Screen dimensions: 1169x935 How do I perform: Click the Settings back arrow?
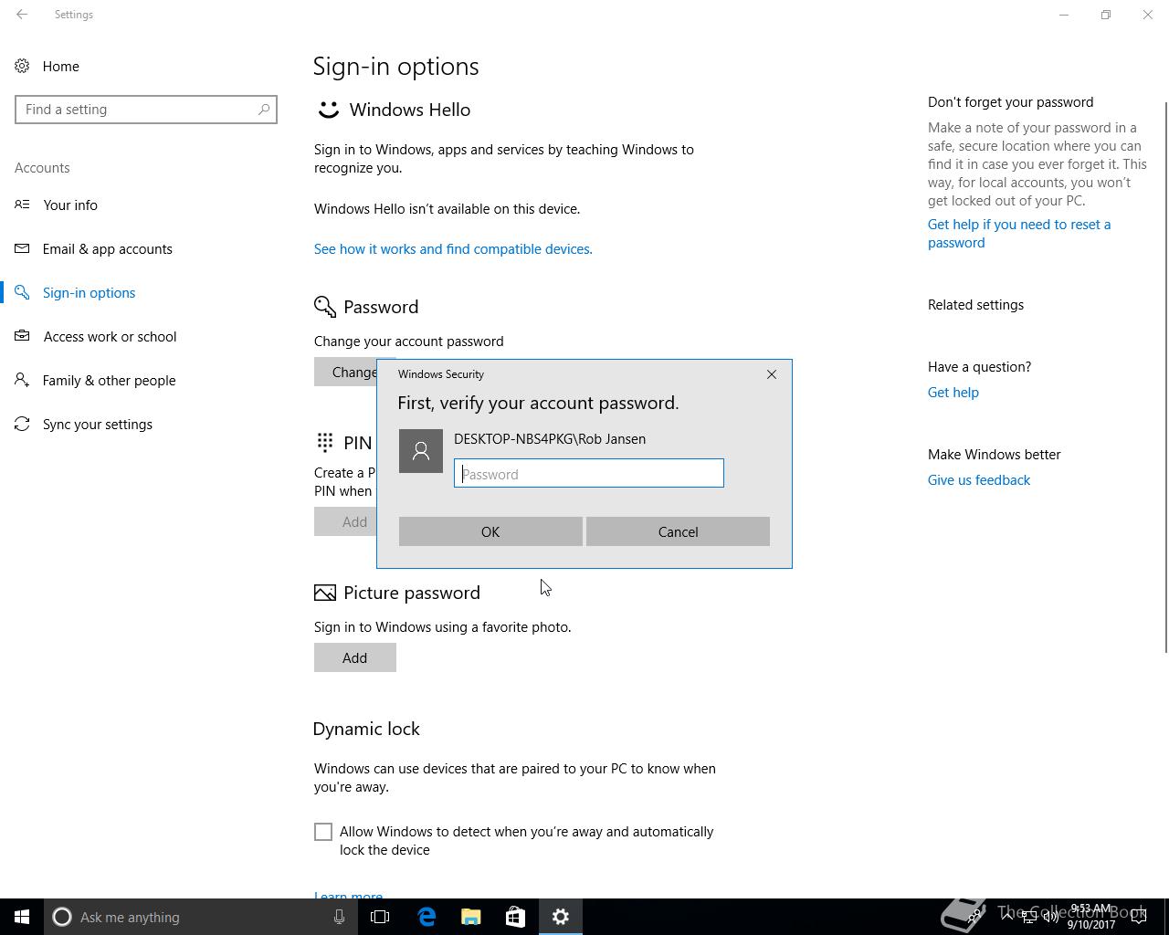point(22,15)
